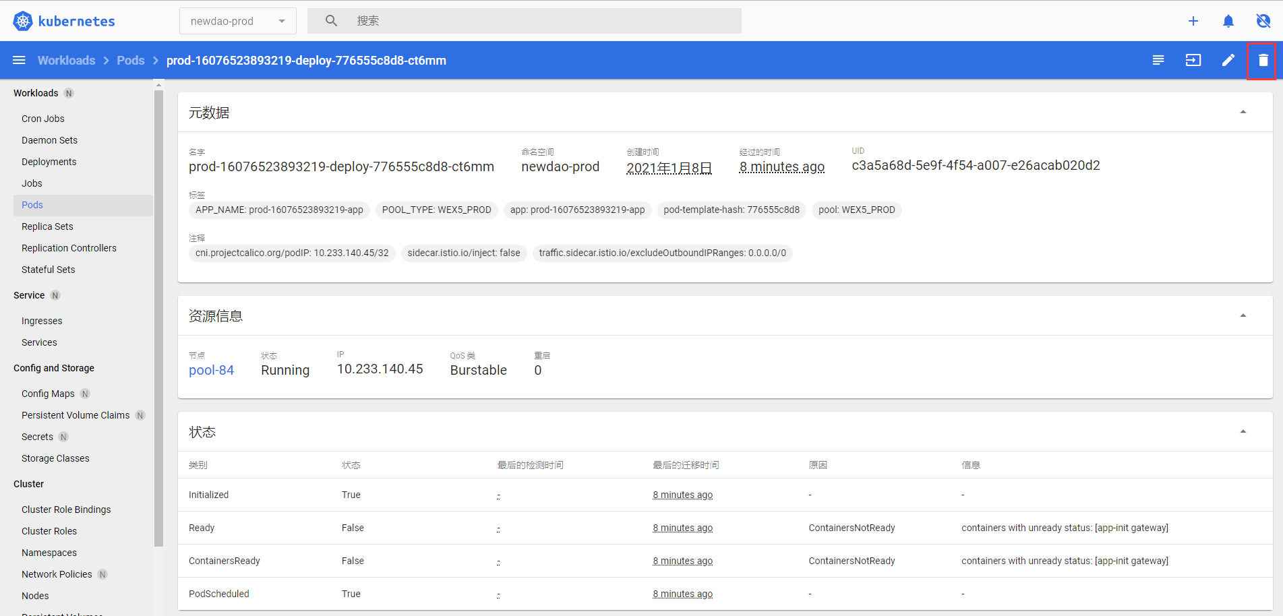Viewport: 1283px width, 616px height.
Task: Go to Workloads breadcrumb
Action: pyautogui.click(x=66, y=60)
